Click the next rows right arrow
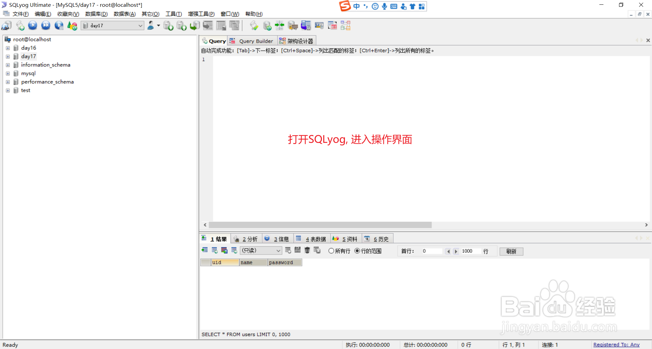 456,251
